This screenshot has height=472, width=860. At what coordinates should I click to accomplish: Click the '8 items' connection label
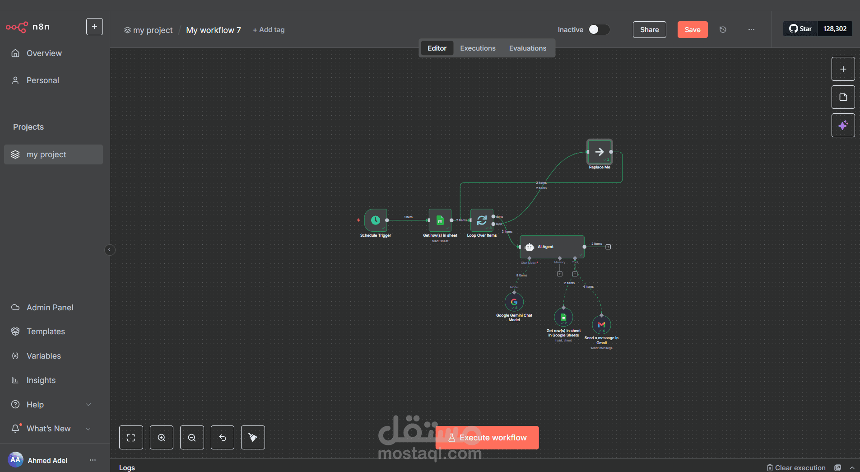click(x=522, y=276)
